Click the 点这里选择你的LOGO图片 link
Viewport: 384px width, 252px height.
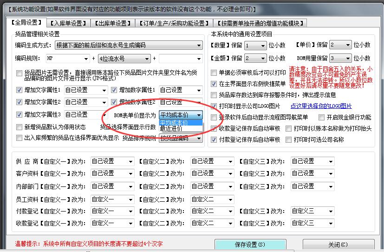pyautogui.click(x=321, y=106)
